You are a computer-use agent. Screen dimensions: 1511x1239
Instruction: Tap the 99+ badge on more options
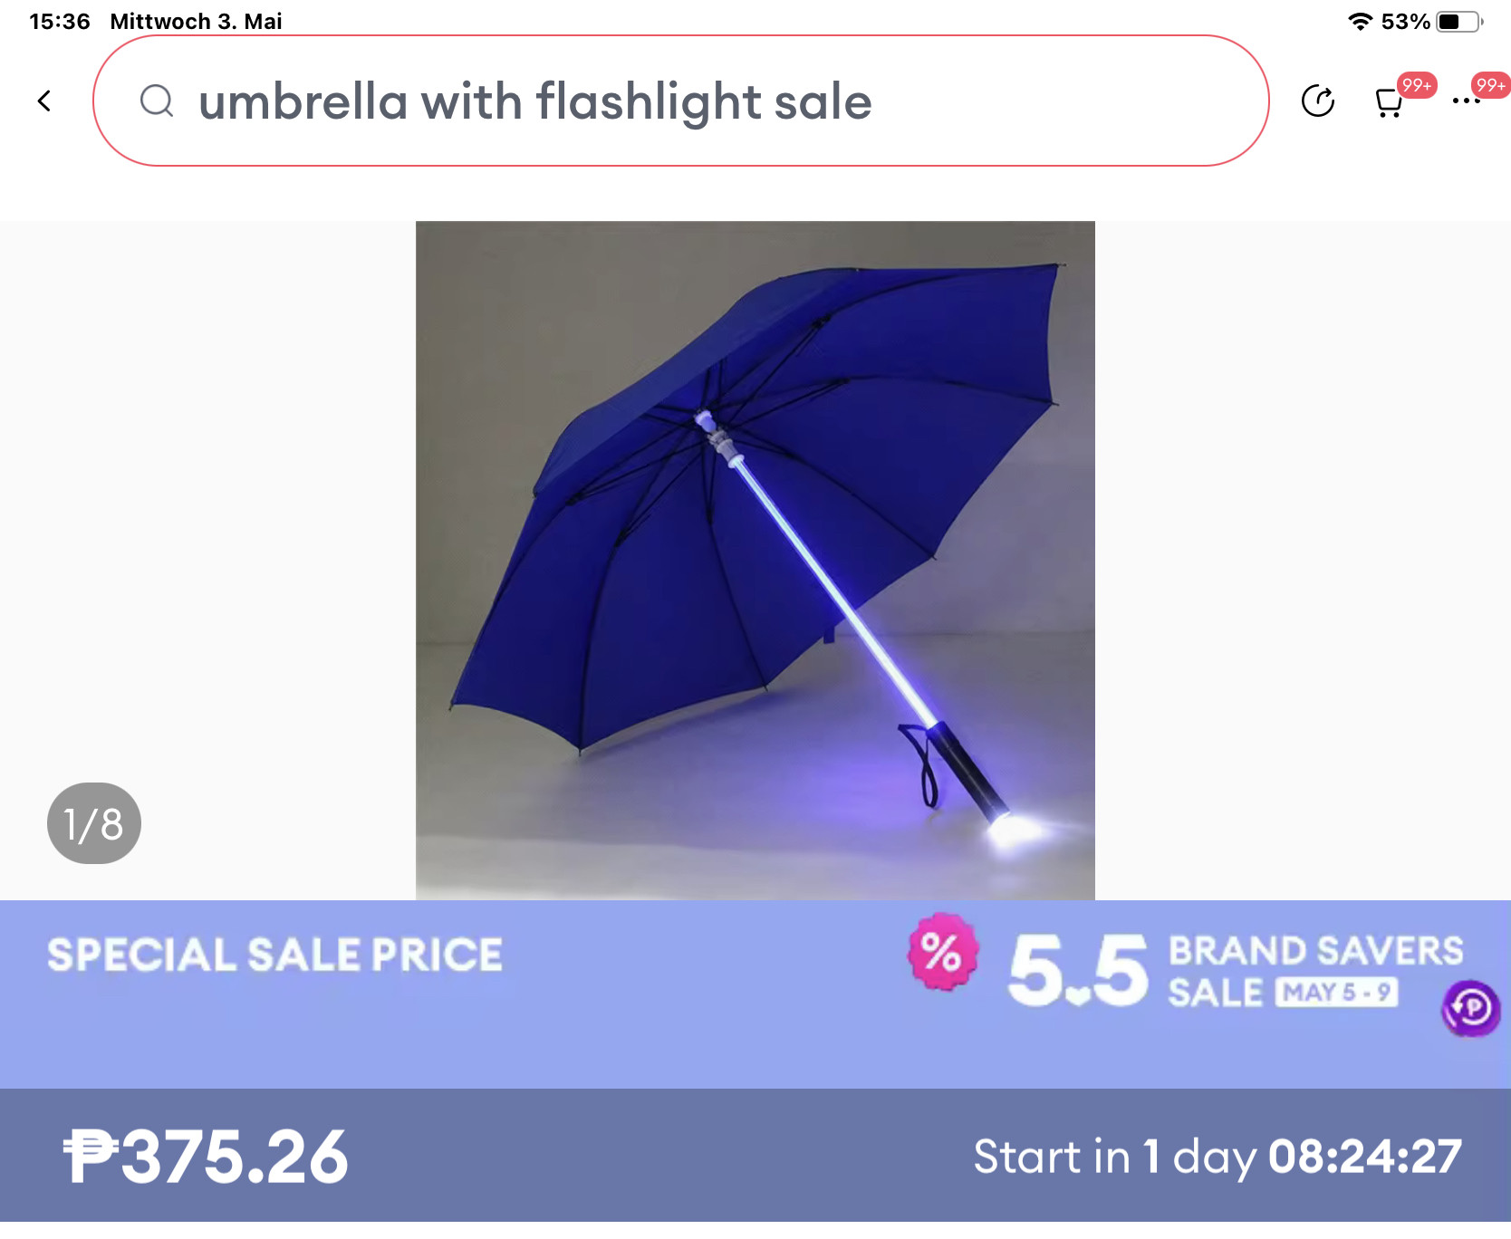coord(1490,85)
